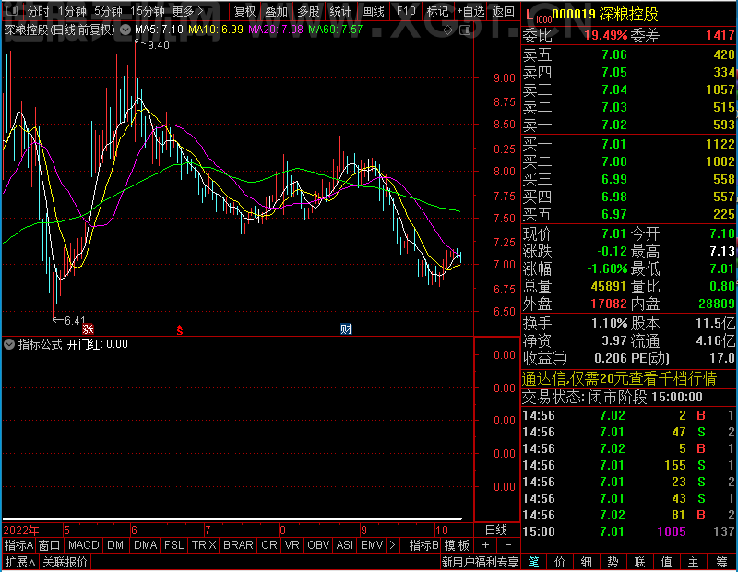Select the DMI indicator
The image size is (738, 572).
pos(117,545)
